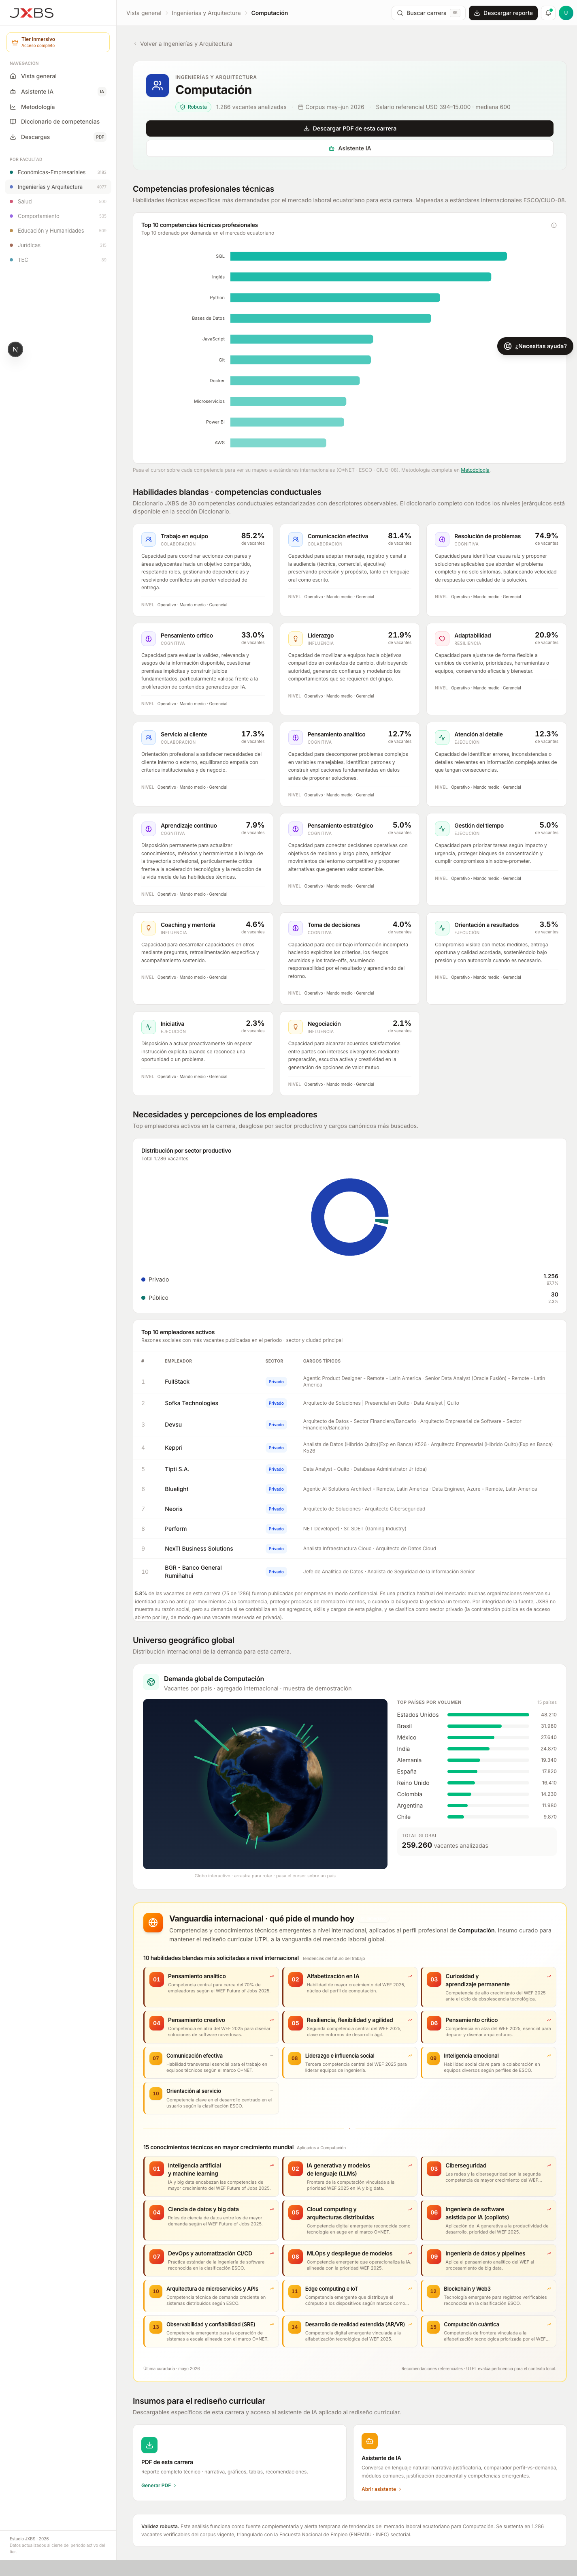This screenshot has width=577, height=2576.
Task: Click the Comunicación efectiva card icon
Action: 296,539
